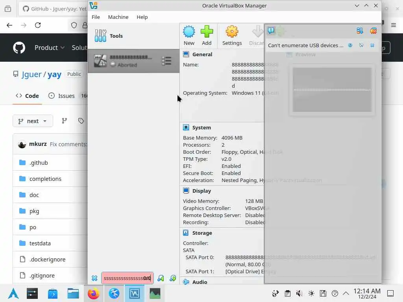Open the .github folder
403x302 pixels.
pyautogui.click(x=39, y=163)
